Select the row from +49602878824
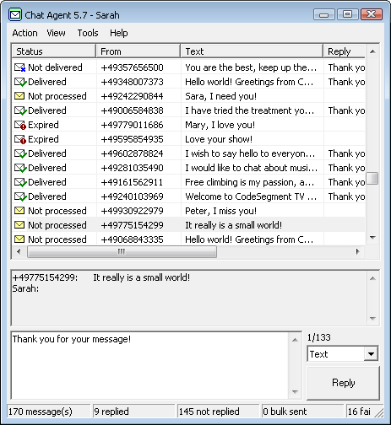 point(188,153)
